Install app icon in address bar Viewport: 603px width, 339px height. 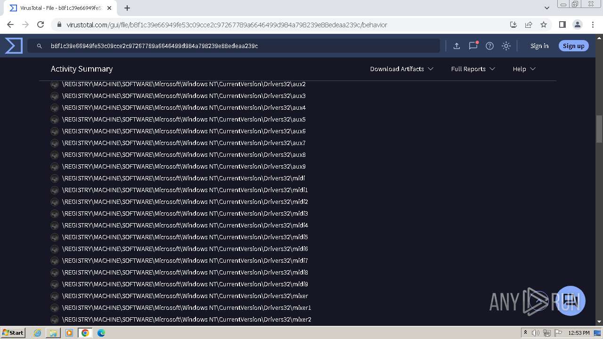513,24
